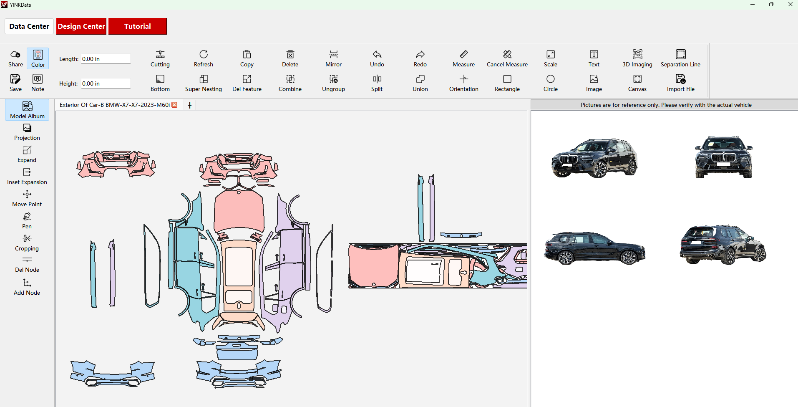
Task: Activate the Mirror tool
Action: point(333,58)
